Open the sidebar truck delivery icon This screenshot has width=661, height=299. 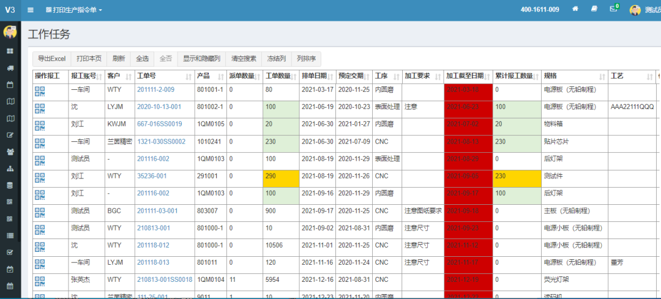[10, 68]
